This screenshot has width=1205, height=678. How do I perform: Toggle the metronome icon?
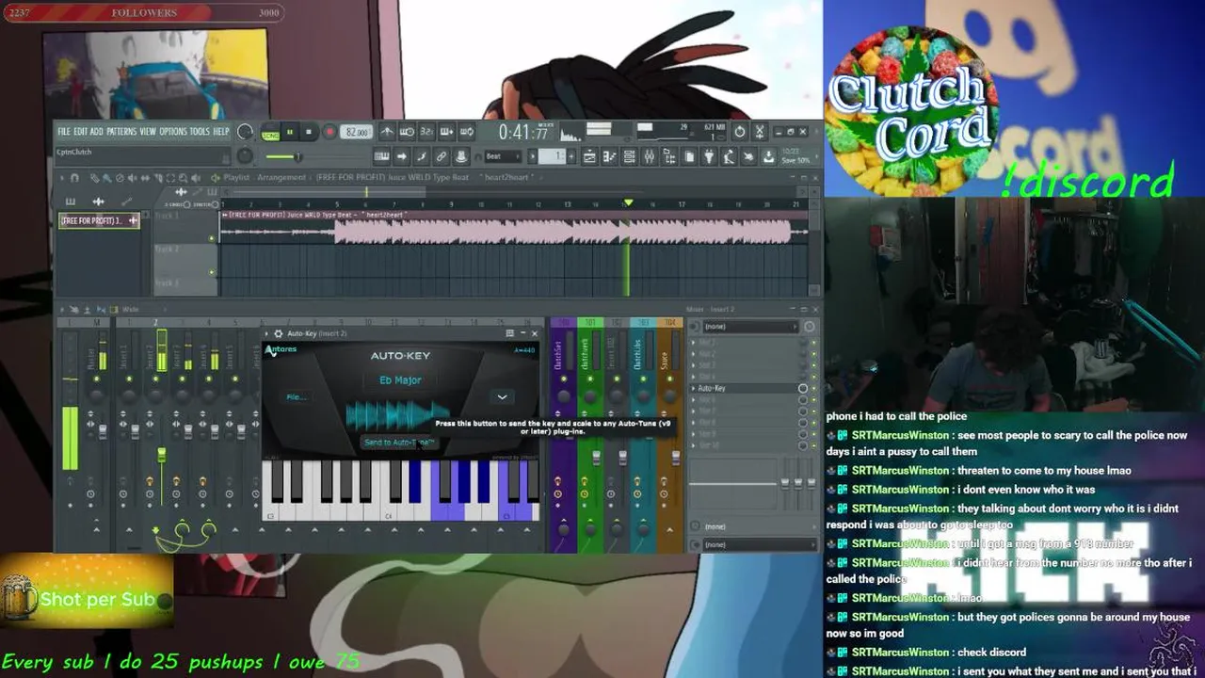point(387,132)
